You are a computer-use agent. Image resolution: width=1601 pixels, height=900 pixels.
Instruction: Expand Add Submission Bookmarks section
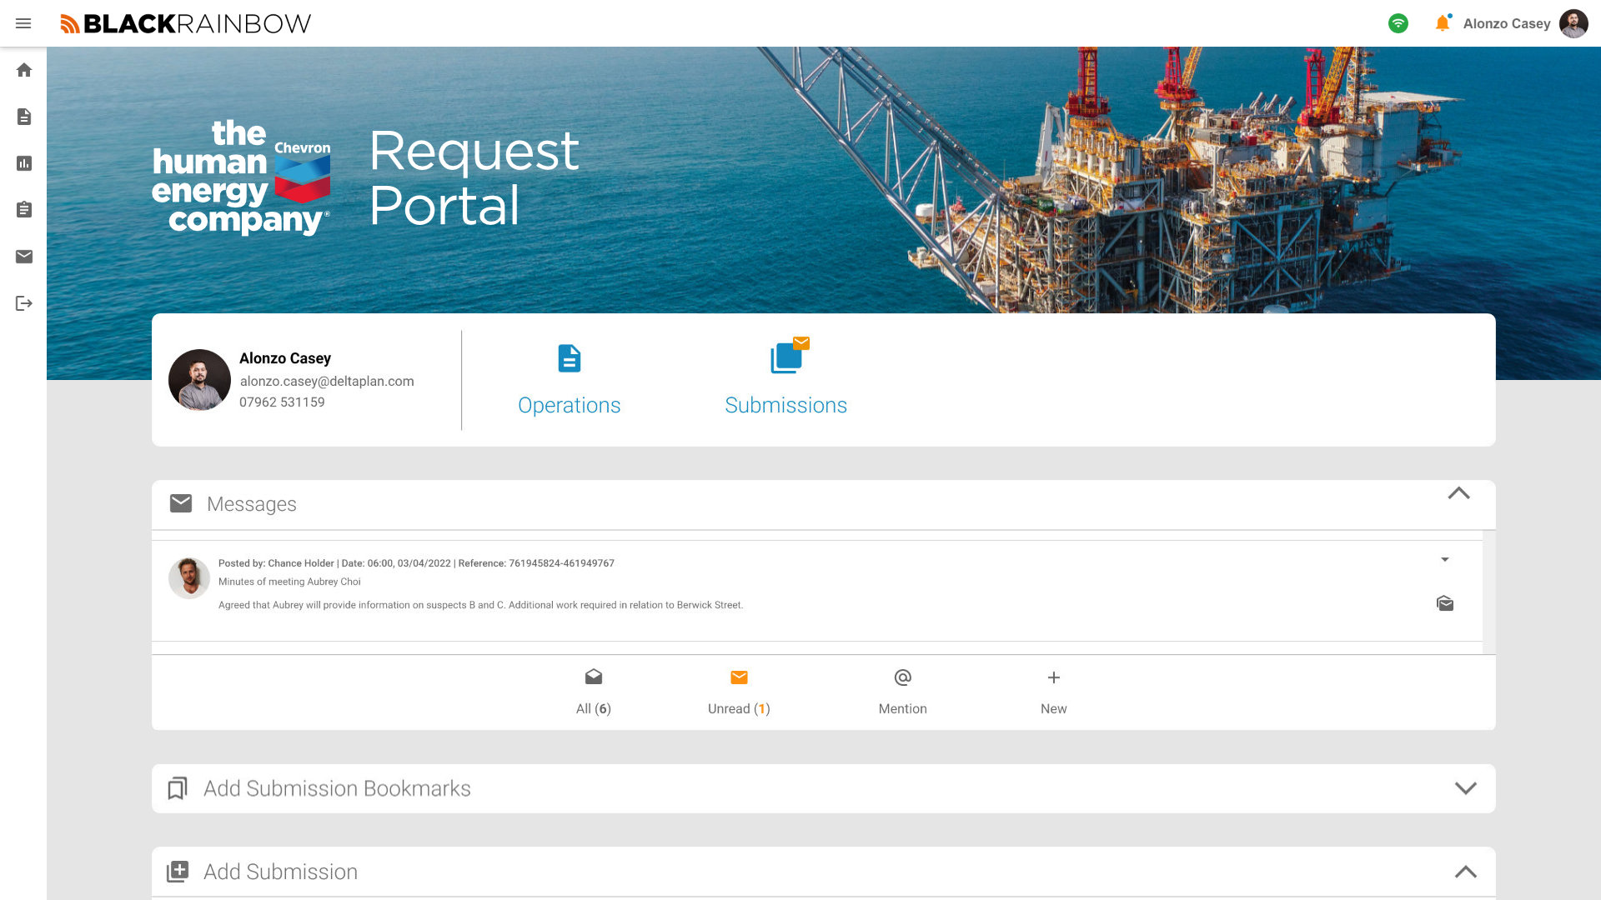1465,787
